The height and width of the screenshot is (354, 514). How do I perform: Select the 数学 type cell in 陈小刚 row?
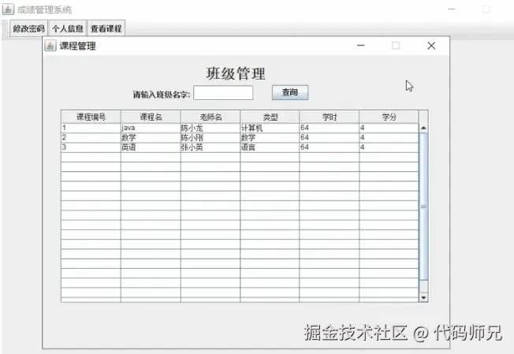tap(270, 138)
